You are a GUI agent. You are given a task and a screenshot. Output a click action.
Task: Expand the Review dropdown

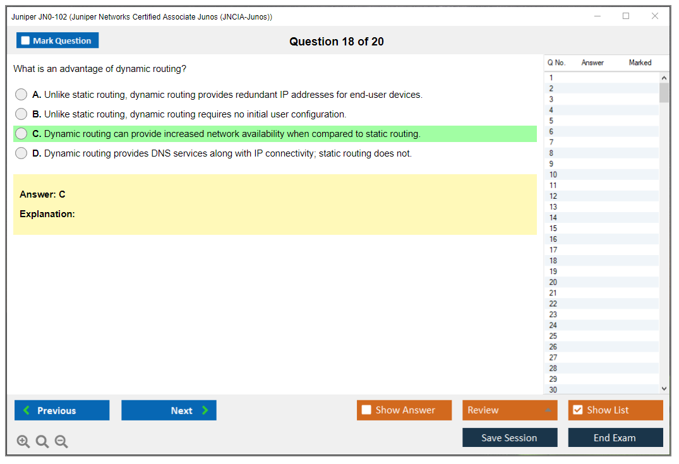click(x=510, y=410)
